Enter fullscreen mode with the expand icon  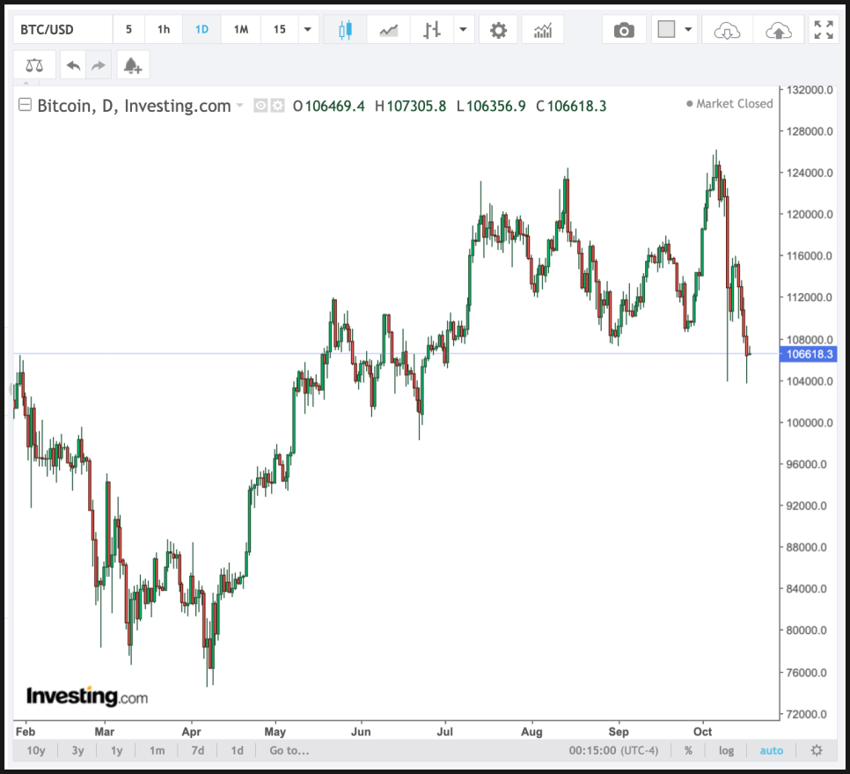(824, 30)
